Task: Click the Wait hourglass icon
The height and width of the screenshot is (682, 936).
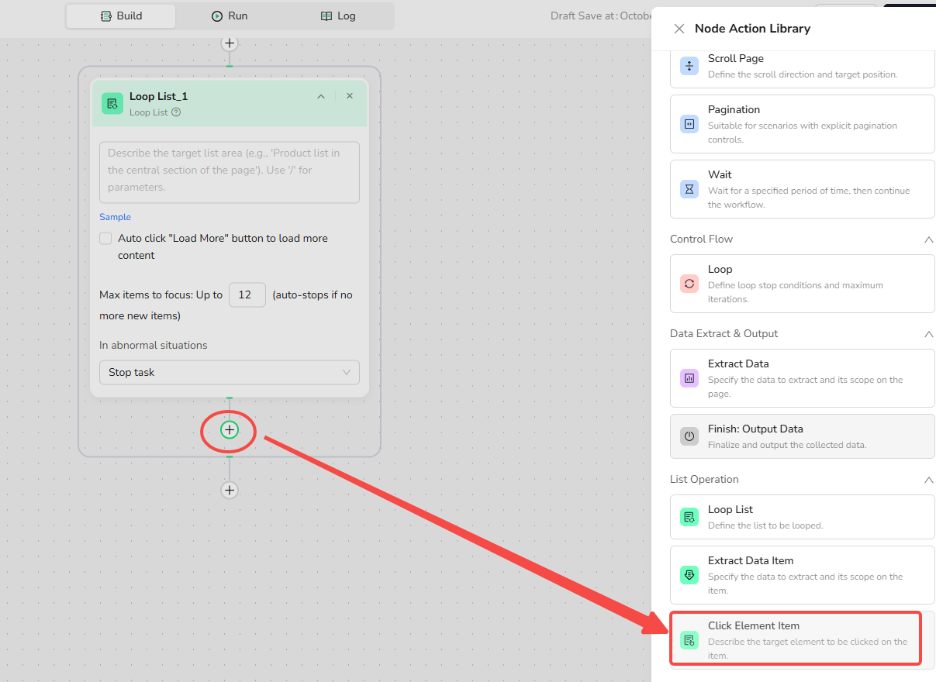Action: click(689, 189)
